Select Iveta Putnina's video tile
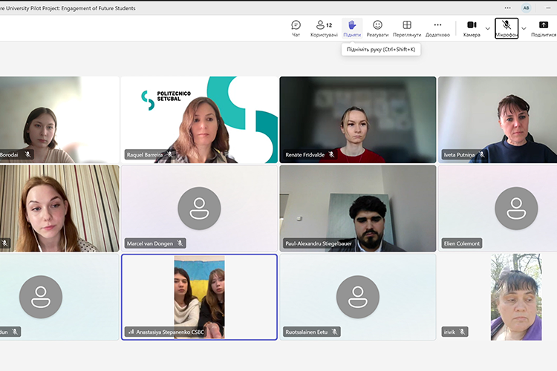This screenshot has height=371, width=557. (x=498, y=119)
